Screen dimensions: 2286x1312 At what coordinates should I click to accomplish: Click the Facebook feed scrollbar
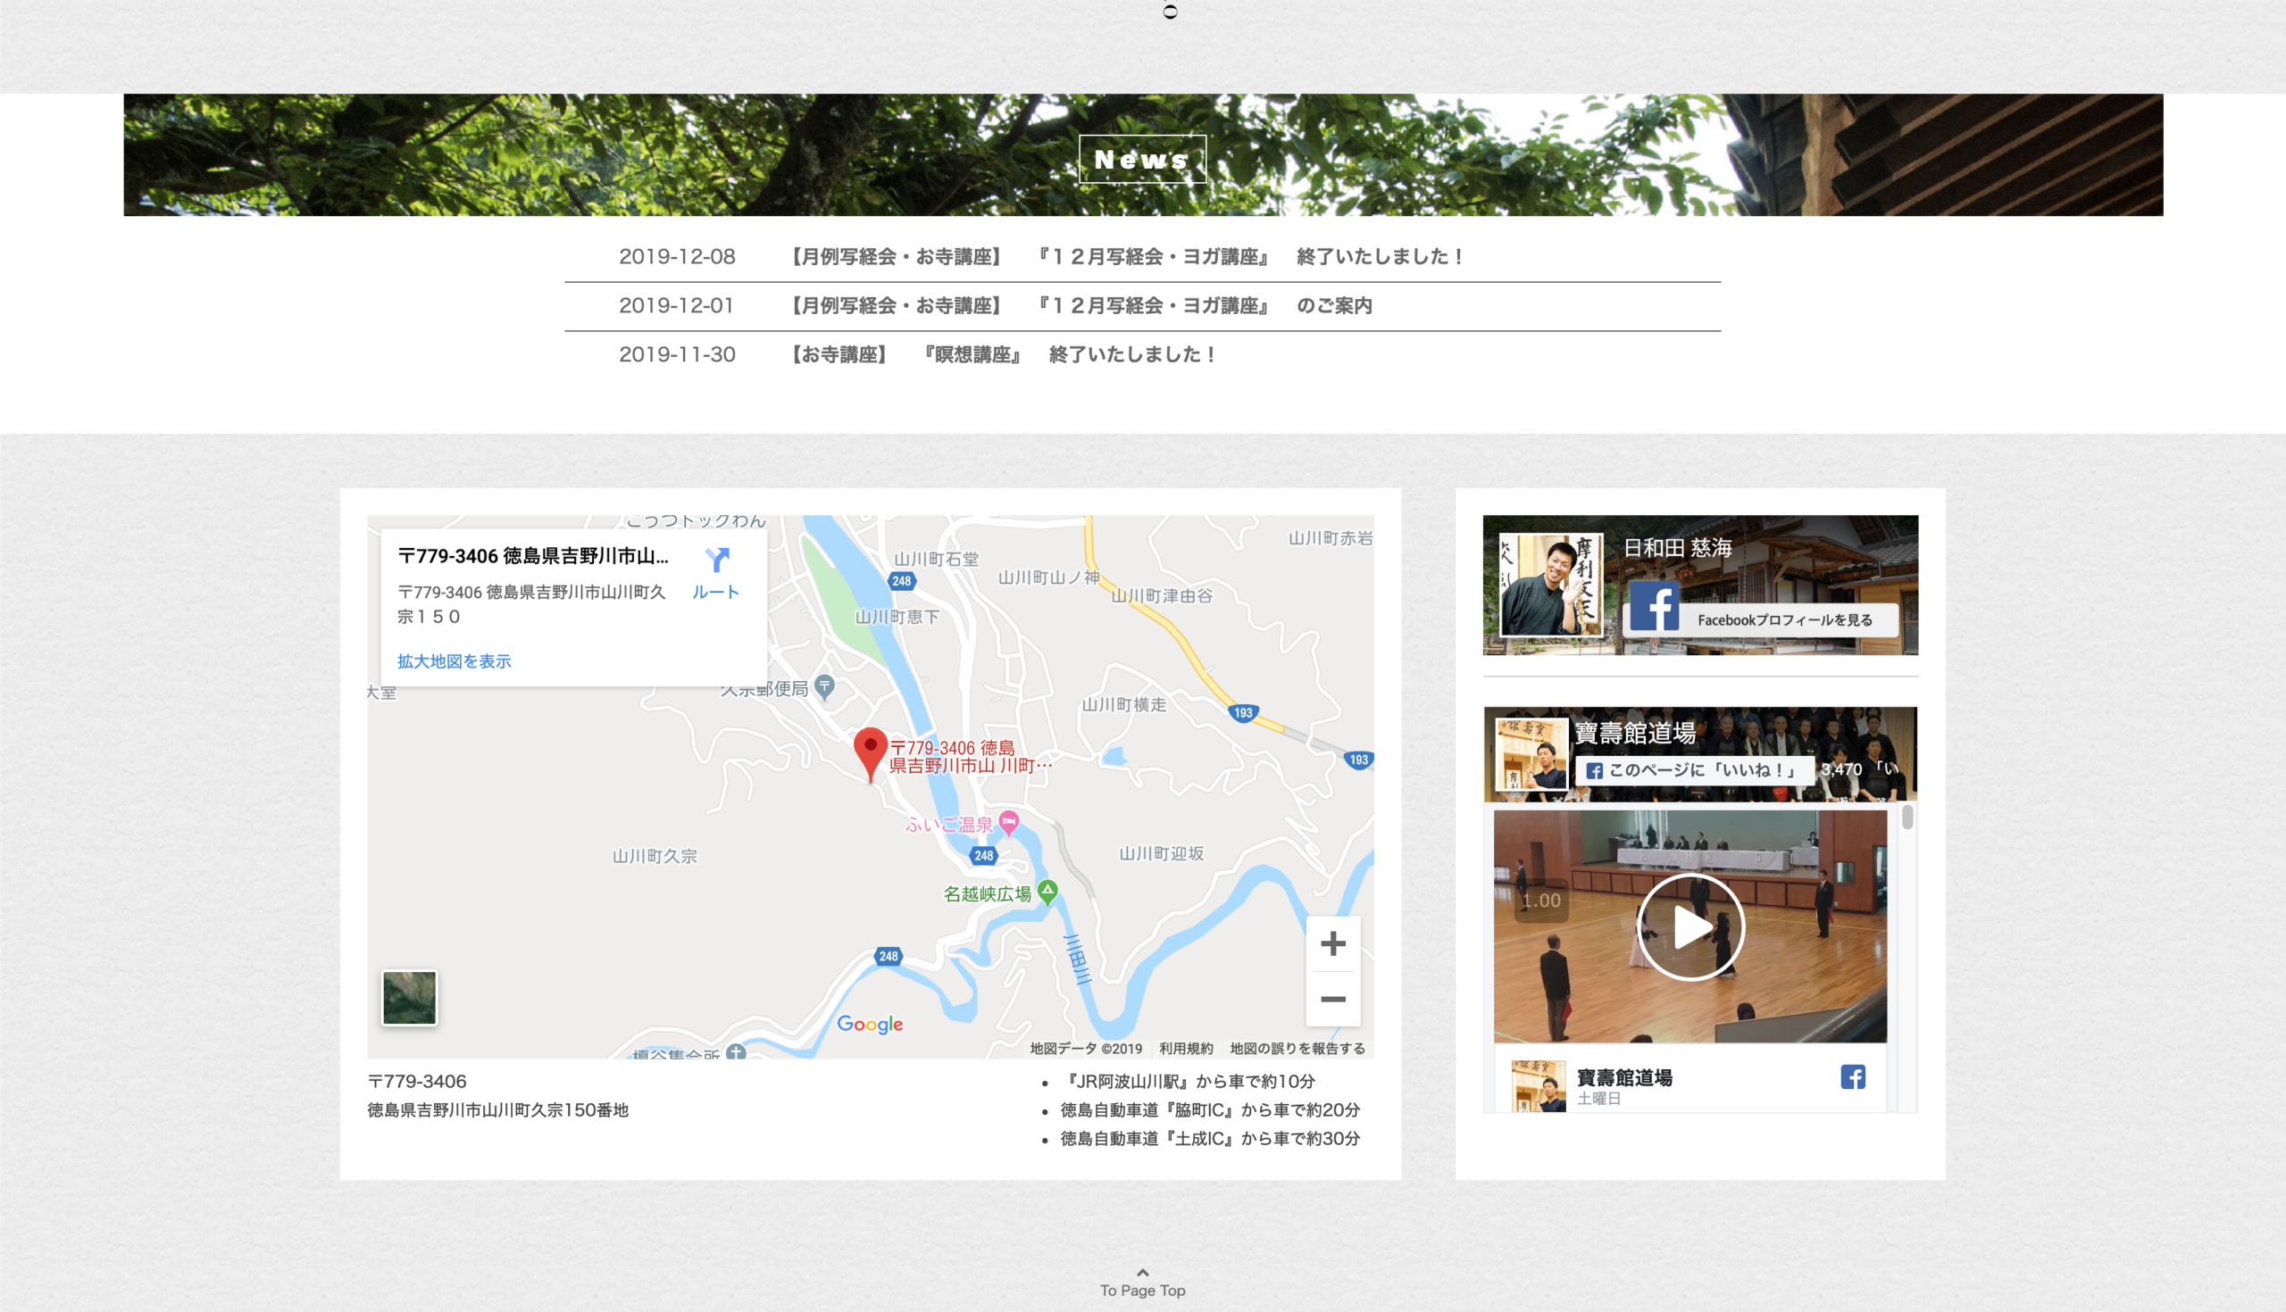[x=1907, y=818]
